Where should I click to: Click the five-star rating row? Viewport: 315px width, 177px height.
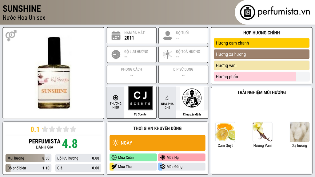59,129
